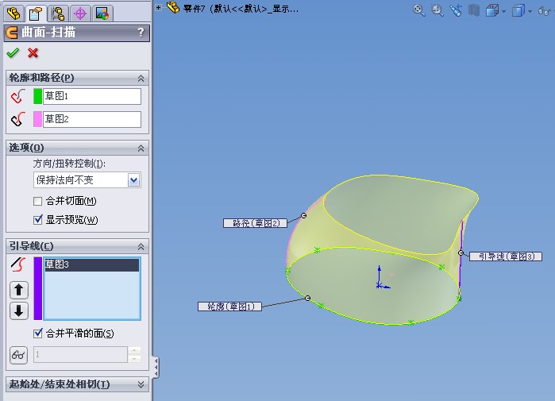Open help for 曲面-扫描
Image resolution: width=555 pixels, height=401 pixels.
click(x=141, y=33)
